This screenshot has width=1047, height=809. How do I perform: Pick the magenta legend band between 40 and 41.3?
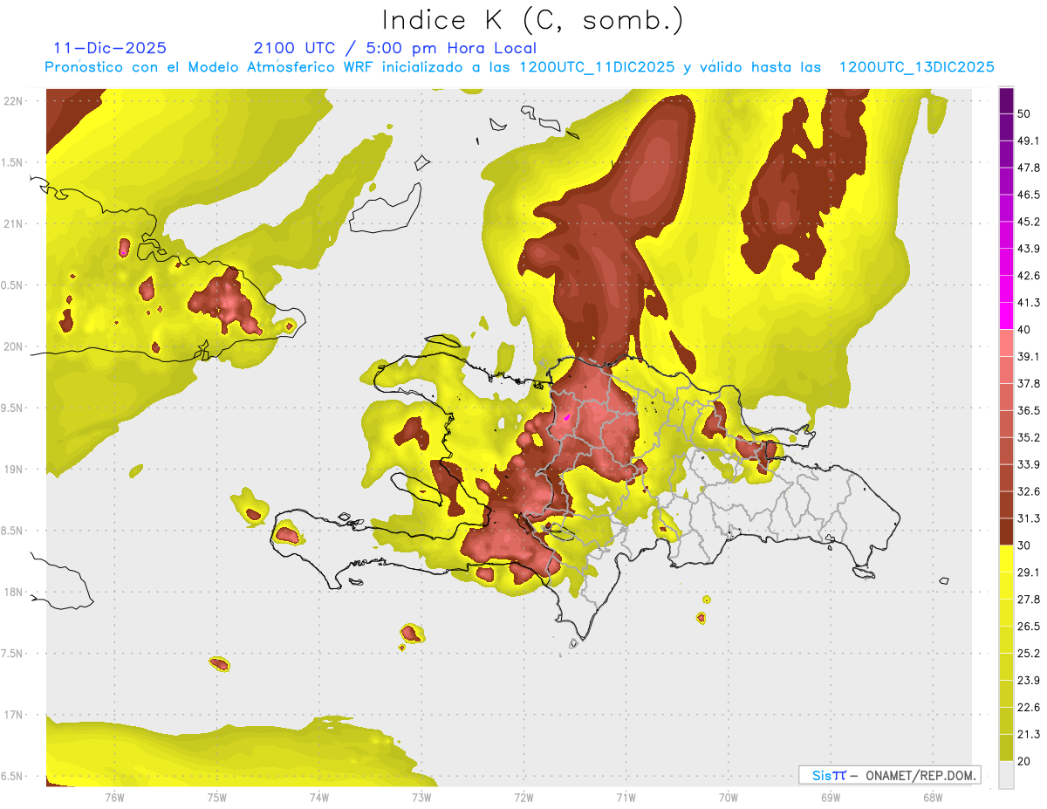[1007, 316]
